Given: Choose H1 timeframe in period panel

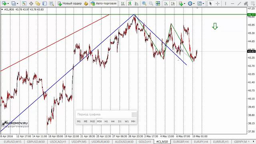Looking at the screenshot, I should tap(106, 121).
